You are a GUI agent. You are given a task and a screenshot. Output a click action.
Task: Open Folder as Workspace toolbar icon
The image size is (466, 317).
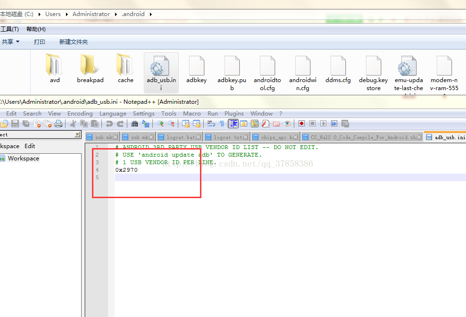pos(276,124)
